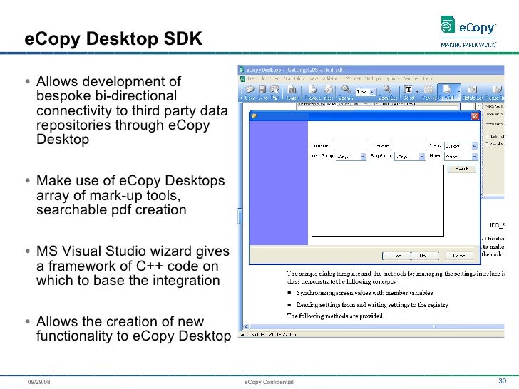Click the 'eCopy Confidential' footer text
Image resolution: width=519 pixels, height=389 pixels.
tap(269, 382)
